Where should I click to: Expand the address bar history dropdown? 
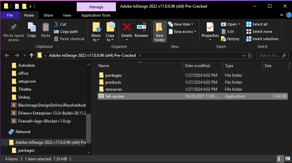tap(243, 55)
